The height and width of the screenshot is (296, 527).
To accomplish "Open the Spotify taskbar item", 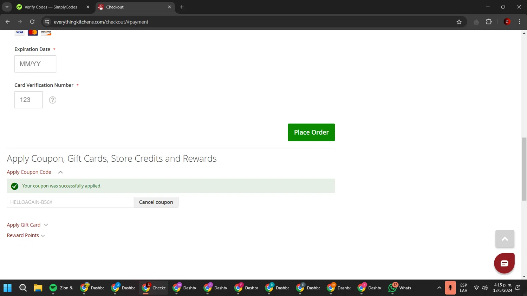I will pos(61,288).
